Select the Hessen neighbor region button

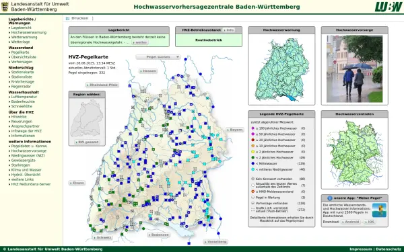point(148,71)
